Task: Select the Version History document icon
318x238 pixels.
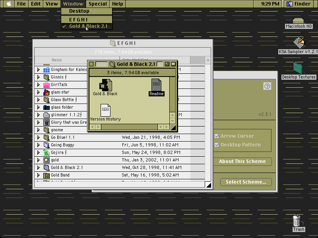Action: [105, 110]
